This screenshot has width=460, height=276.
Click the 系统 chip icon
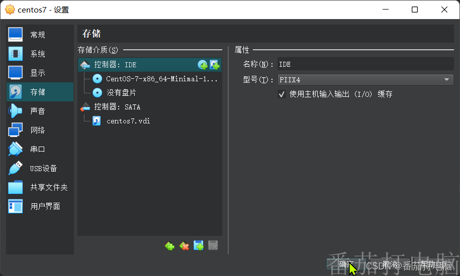pyautogui.click(x=16, y=54)
